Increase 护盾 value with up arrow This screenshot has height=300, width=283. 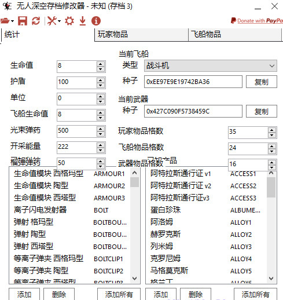click(101, 80)
